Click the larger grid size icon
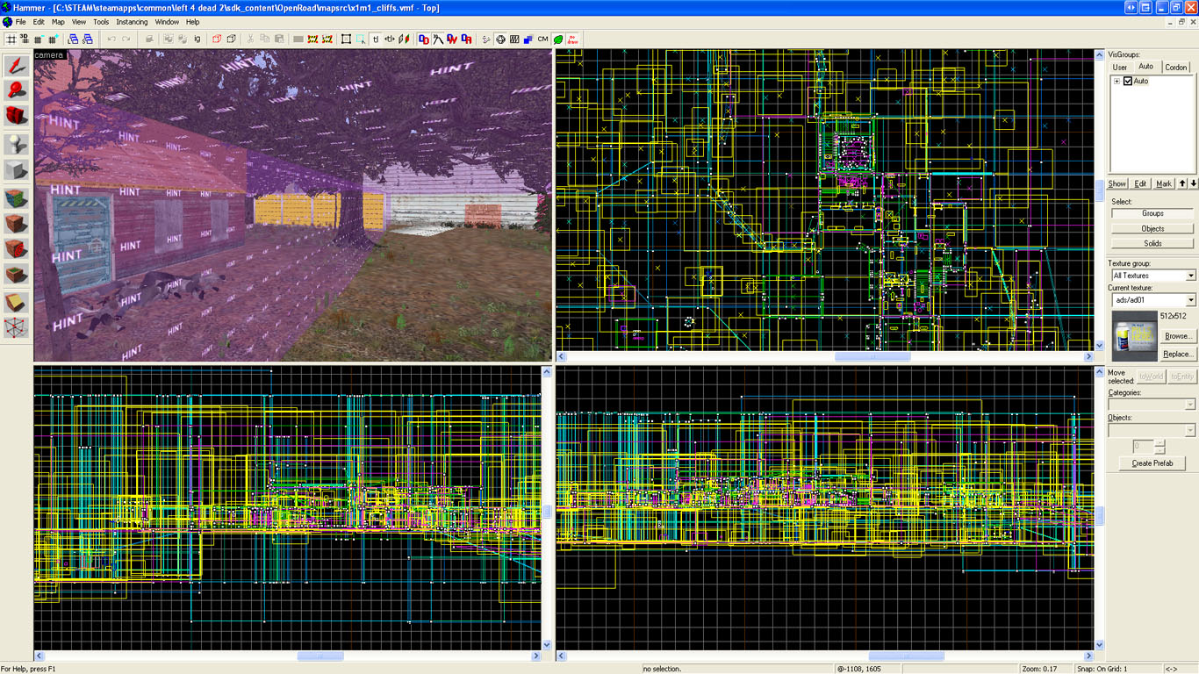This screenshot has height=674, width=1199. coord(54,39)
